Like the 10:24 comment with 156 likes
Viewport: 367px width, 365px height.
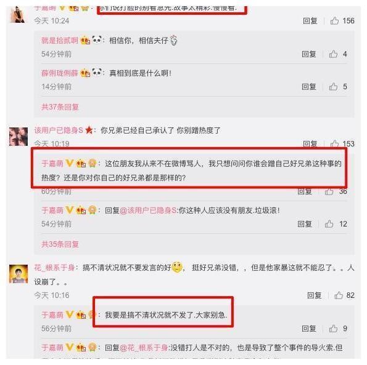point(334,21)
